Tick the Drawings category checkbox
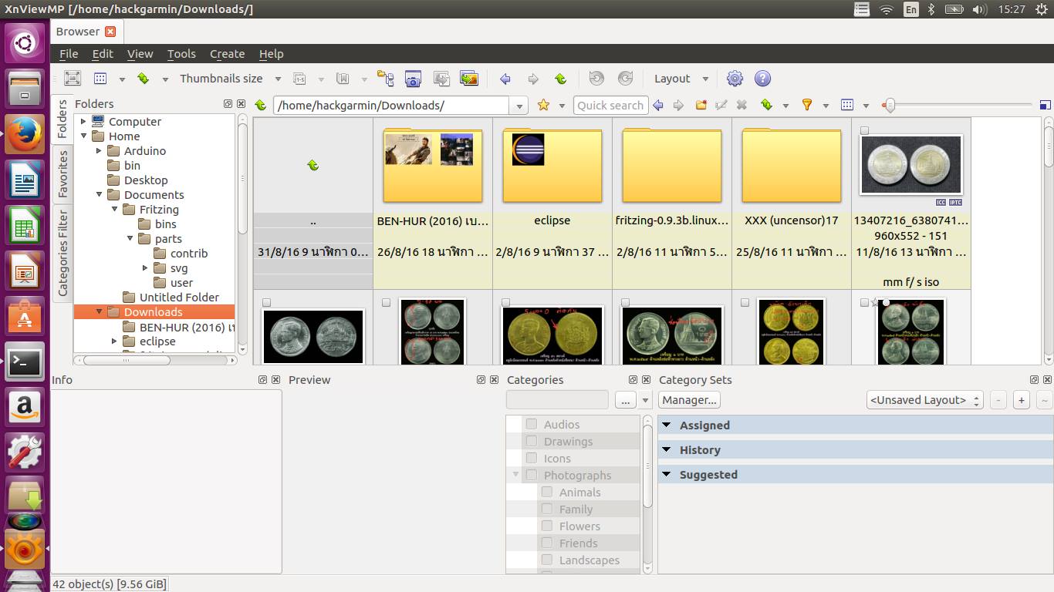This screenshot has height=592, width=1054. 532,441
